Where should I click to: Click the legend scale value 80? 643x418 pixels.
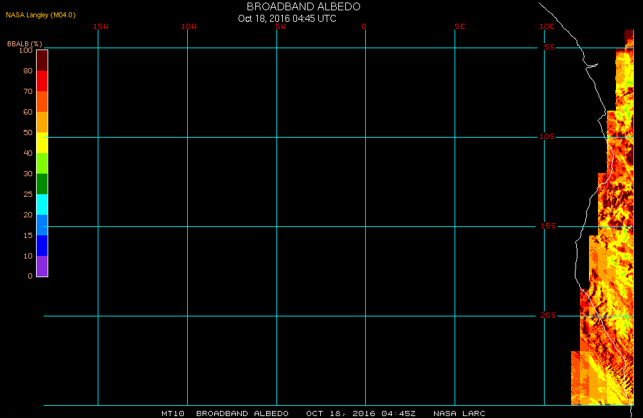[x=28, y=71]
